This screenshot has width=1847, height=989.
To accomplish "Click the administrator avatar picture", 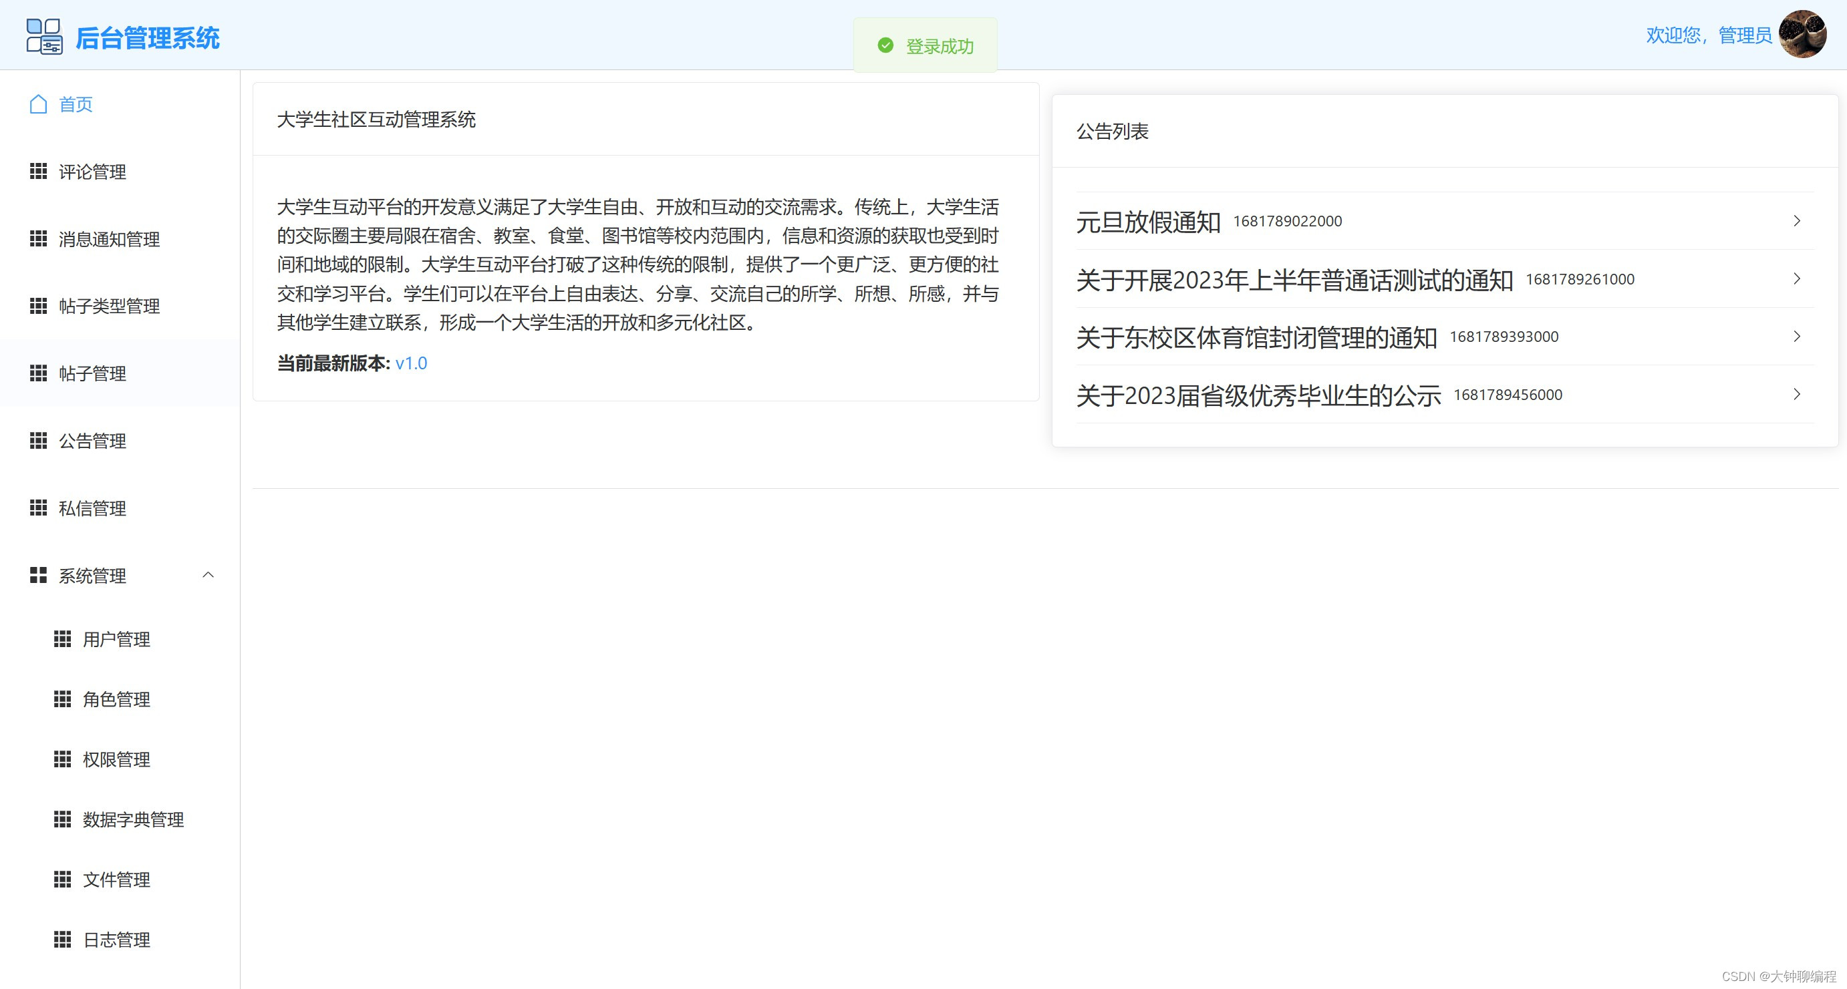I will pyautogui.click(x=1802, y=35).
